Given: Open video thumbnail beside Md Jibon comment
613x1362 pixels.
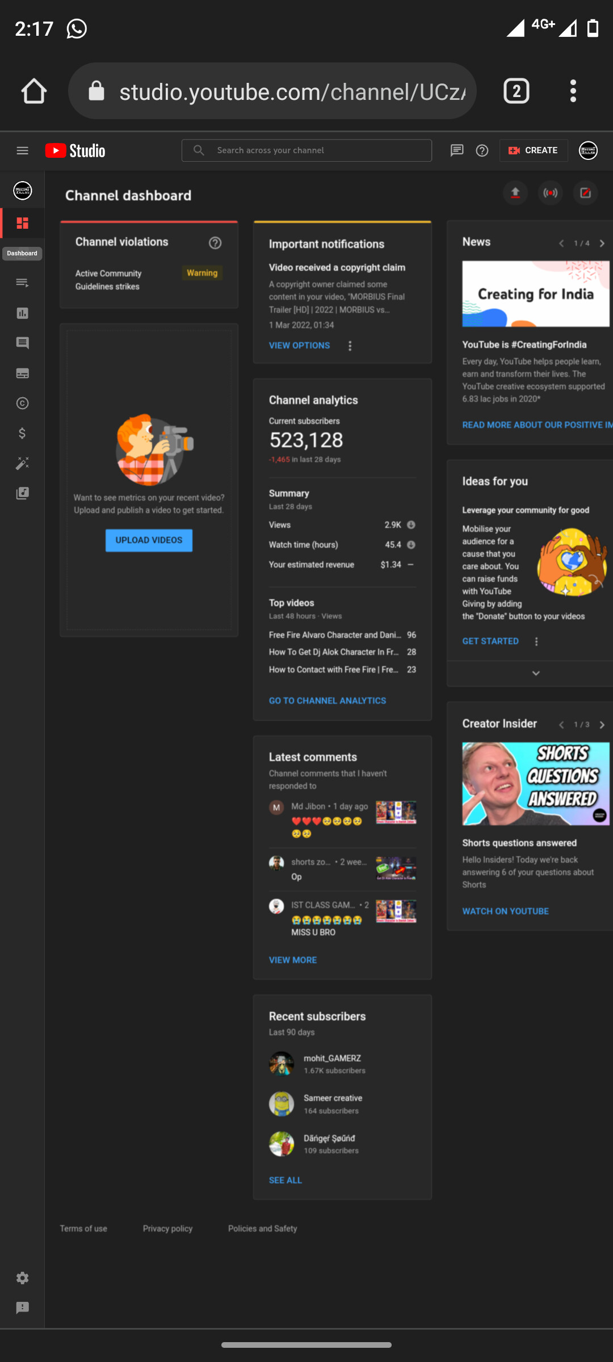Looking at the screenshot, I should 396,812.
